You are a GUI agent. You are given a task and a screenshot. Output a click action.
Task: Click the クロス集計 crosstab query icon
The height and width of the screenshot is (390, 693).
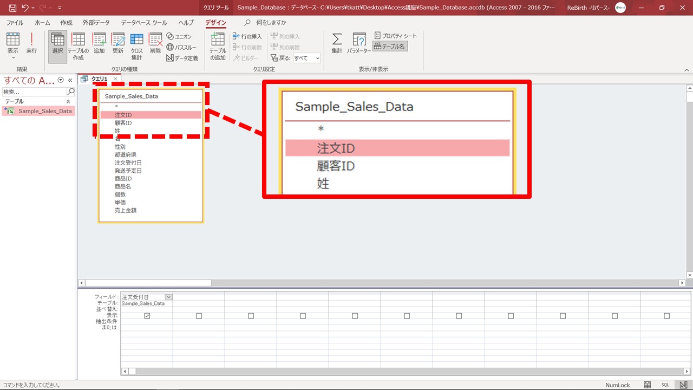pyautogui.click(x=136, y=45)
